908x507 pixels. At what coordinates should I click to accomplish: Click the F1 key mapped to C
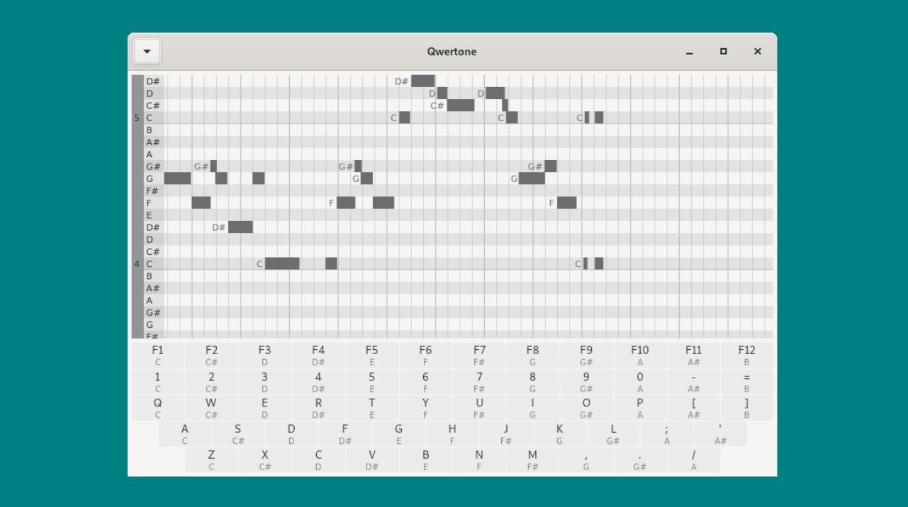pyautogui.click(x=157, y=355)
